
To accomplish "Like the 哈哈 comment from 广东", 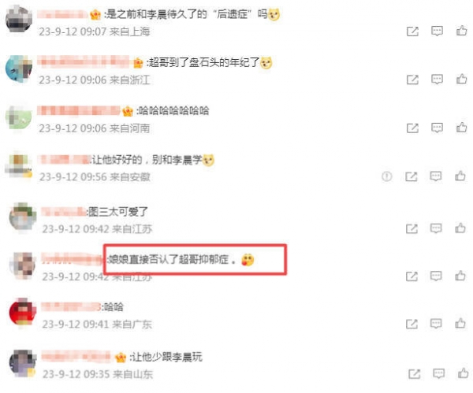I will [460, 323].
